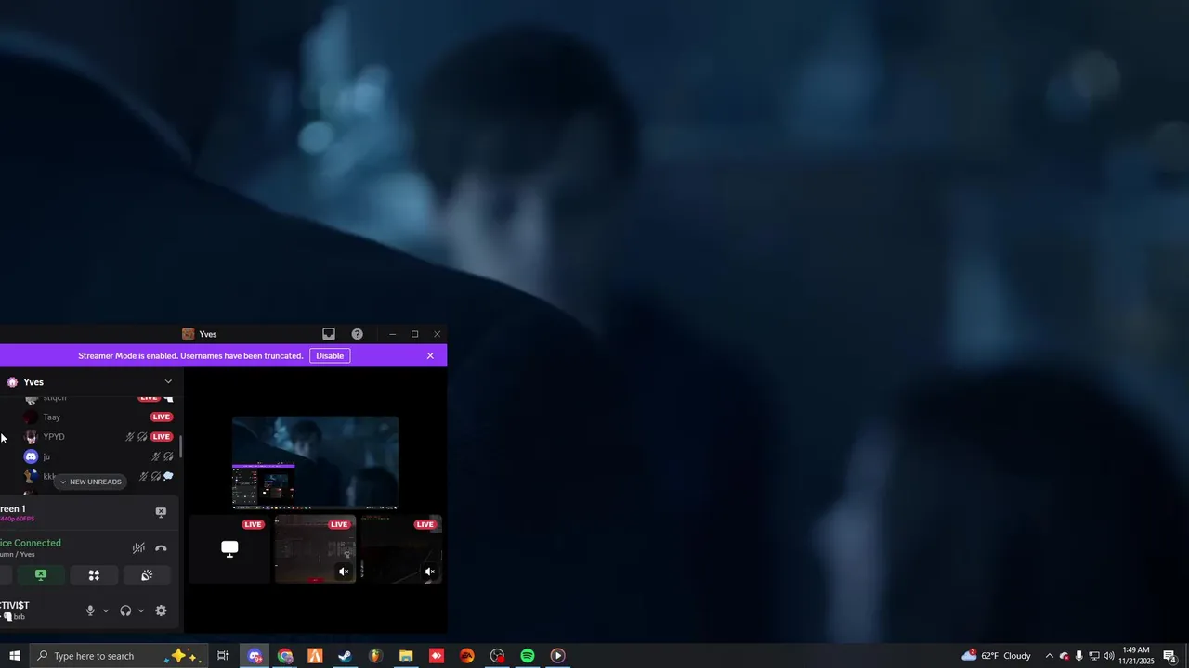
Task: Click YPYD's avatar picture
Action: click(31, 437)
